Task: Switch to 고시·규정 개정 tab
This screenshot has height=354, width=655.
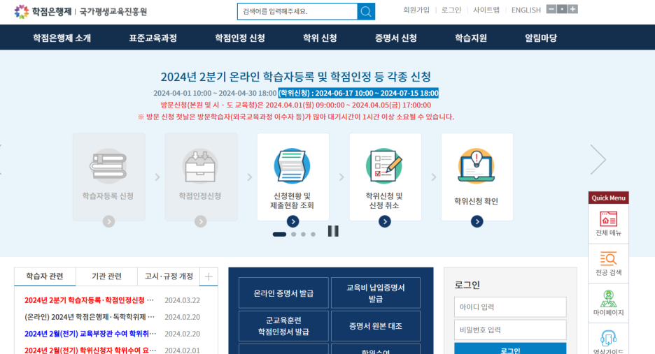Action: [x=169, y=276]
